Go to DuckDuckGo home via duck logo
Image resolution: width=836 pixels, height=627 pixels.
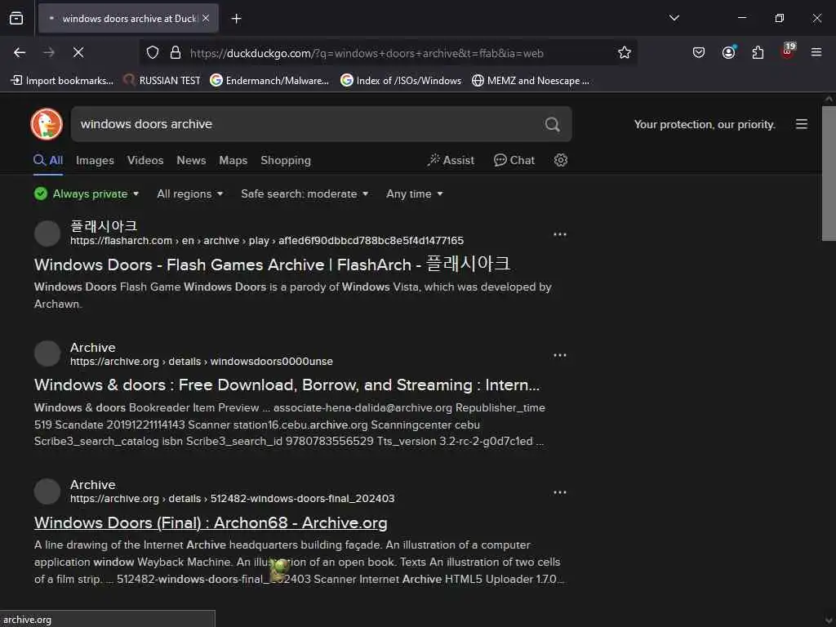click(x=47, y=124)
